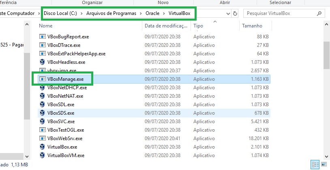Viewport: 330px width, 170px height.
Task: Open the address bar history dropdown
Action: 228,14
